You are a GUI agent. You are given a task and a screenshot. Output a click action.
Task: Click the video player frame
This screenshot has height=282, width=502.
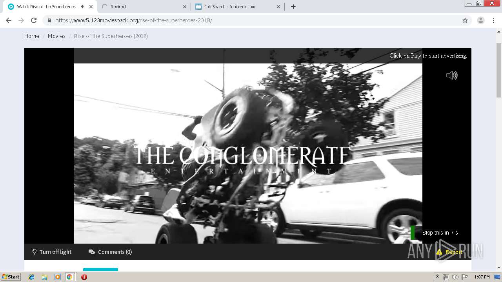coord(248,146)
